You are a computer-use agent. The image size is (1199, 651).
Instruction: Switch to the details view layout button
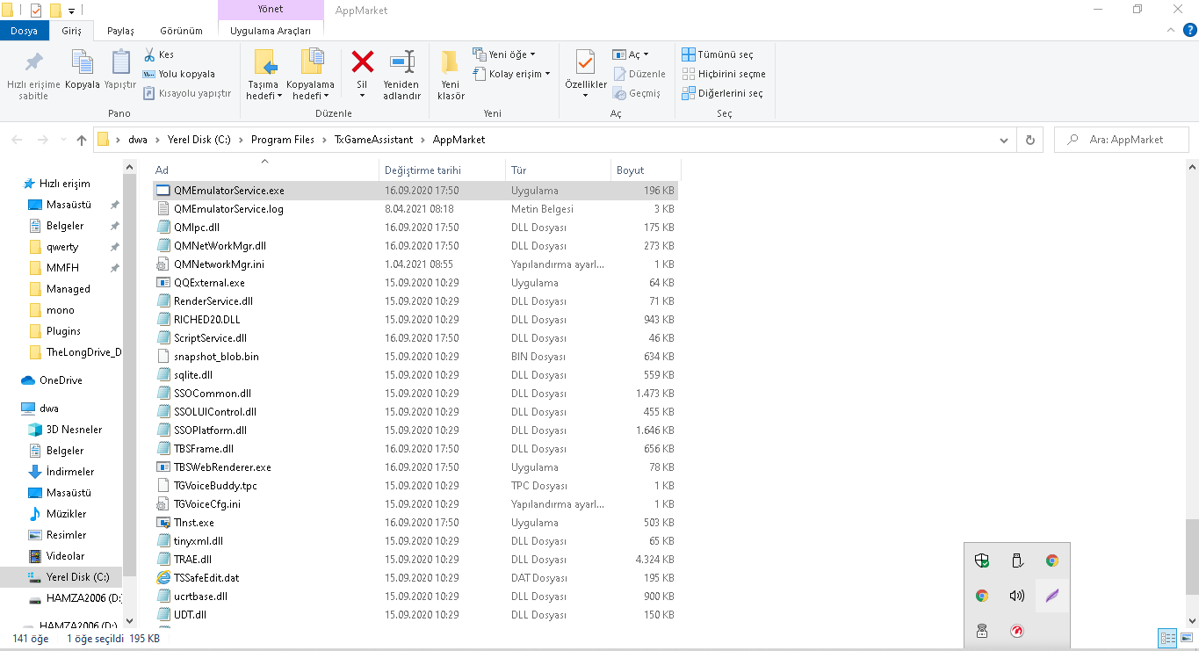click(1168, 638)
